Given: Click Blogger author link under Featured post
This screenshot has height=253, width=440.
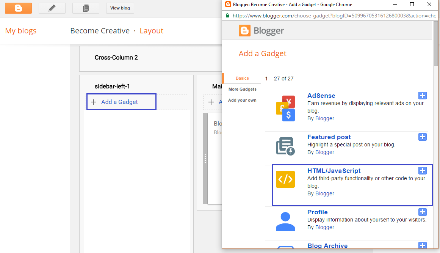Looking at the screenshot, I should (325, 152).
